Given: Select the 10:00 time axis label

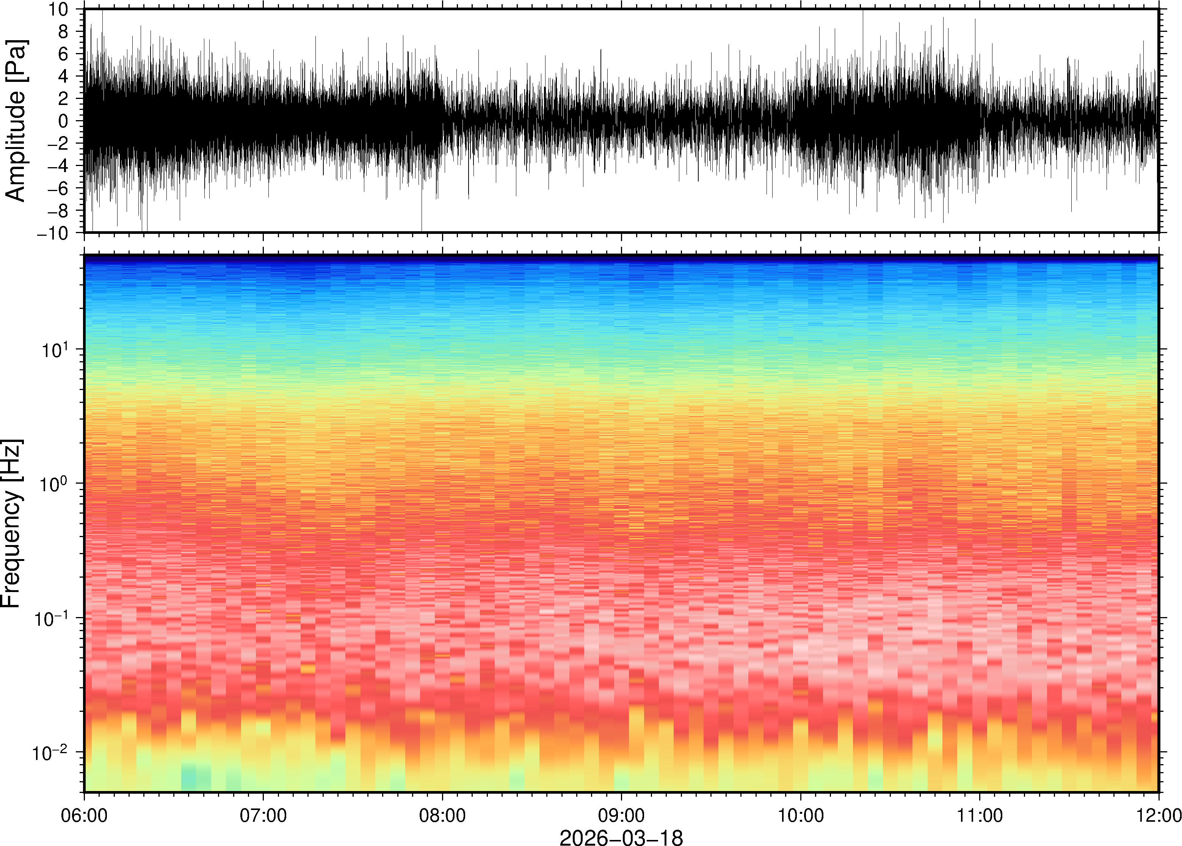Looking at the screenshot, I should 801,815.
